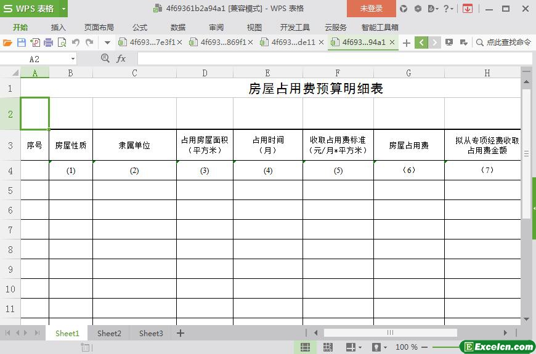
Task: Select all cells via corner triangle
Action: pos(15,73)
